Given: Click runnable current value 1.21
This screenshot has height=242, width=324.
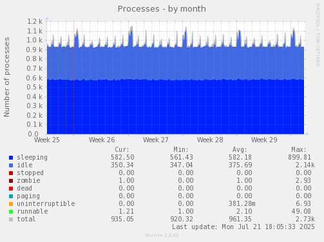Looking at the screenshot, I should pos(126,211).
